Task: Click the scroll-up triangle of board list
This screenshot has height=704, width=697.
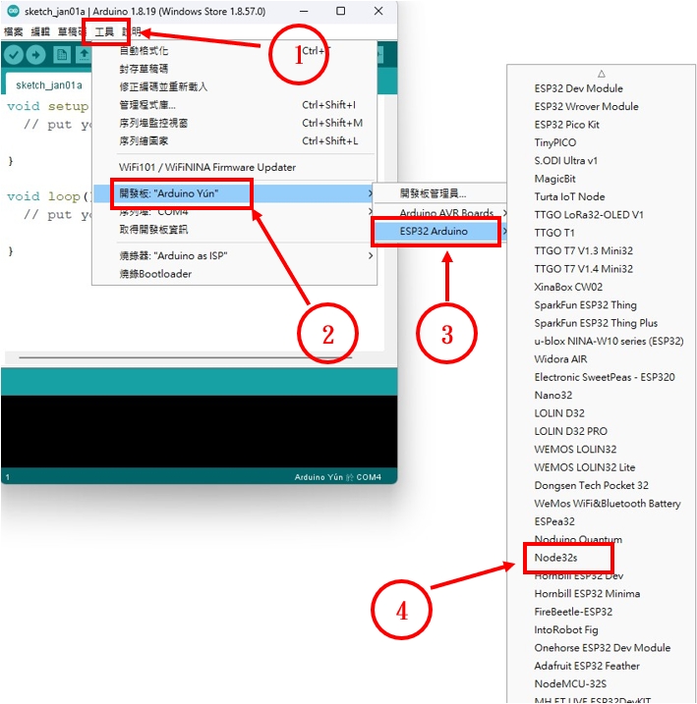Action: coord(602,74)
